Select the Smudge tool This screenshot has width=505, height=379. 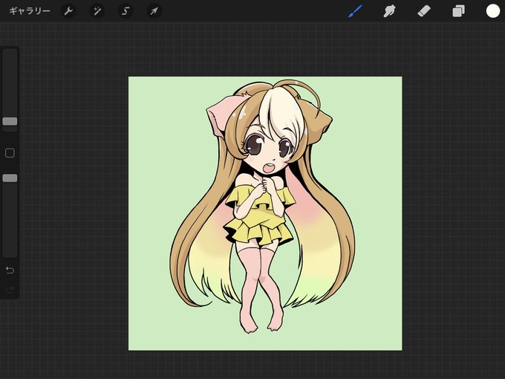tap(389, 11)
